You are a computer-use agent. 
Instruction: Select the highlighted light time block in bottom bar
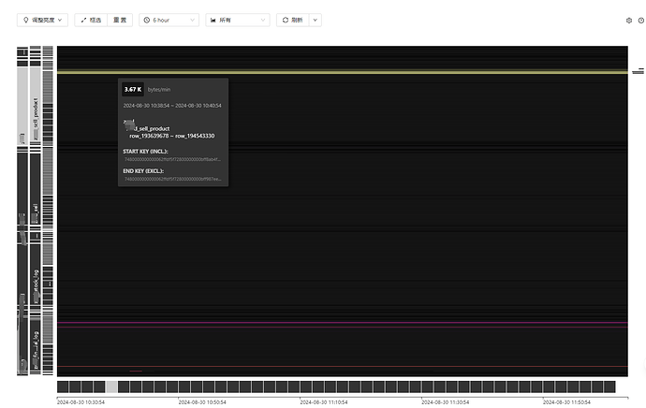111,386
